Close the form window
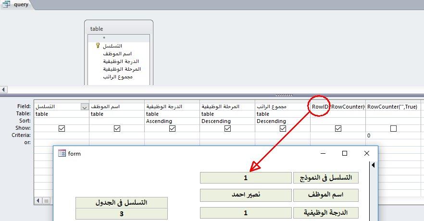Image resolution: width=424 pixels, height=221 pixels. 367,153
